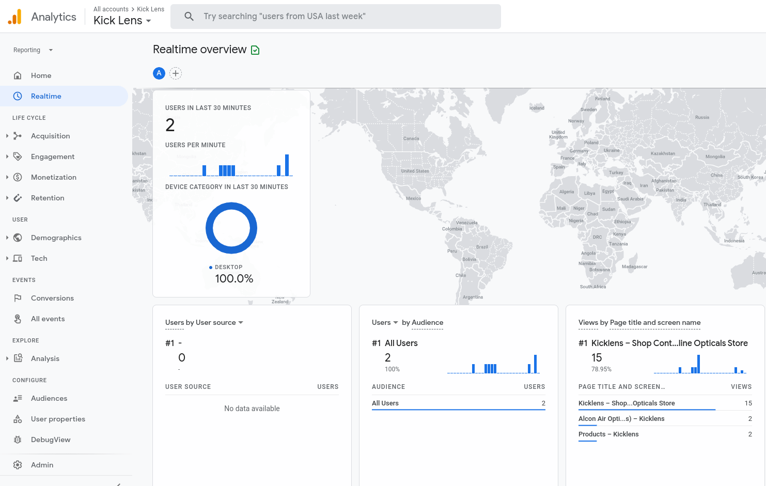Click the User properties shapes icon
Viewport: 766px width, 486px height.
[x=18, y=419]
